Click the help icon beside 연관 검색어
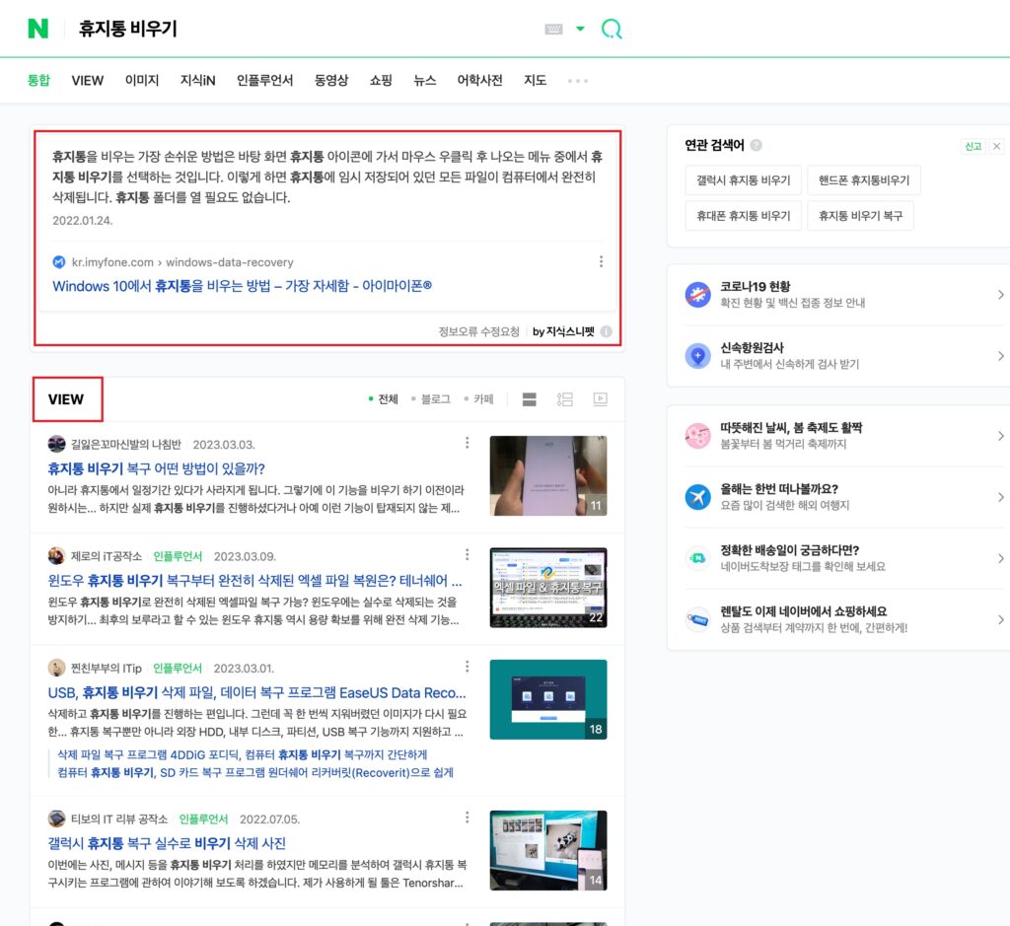 click(x=756, y=146)
